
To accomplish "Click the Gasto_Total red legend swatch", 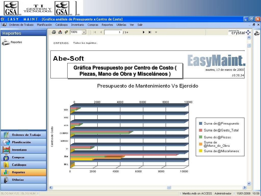I will 201,130.
